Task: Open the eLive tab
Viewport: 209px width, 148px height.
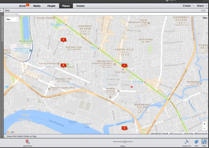Action: 22,6
